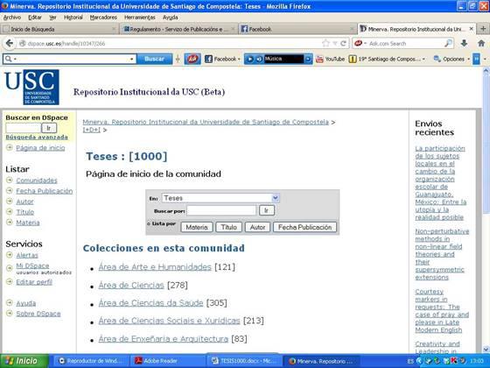The height and width of the screenshot is (368, 490).
Task: Click the Buscar por text field
Action: [221, 210]
